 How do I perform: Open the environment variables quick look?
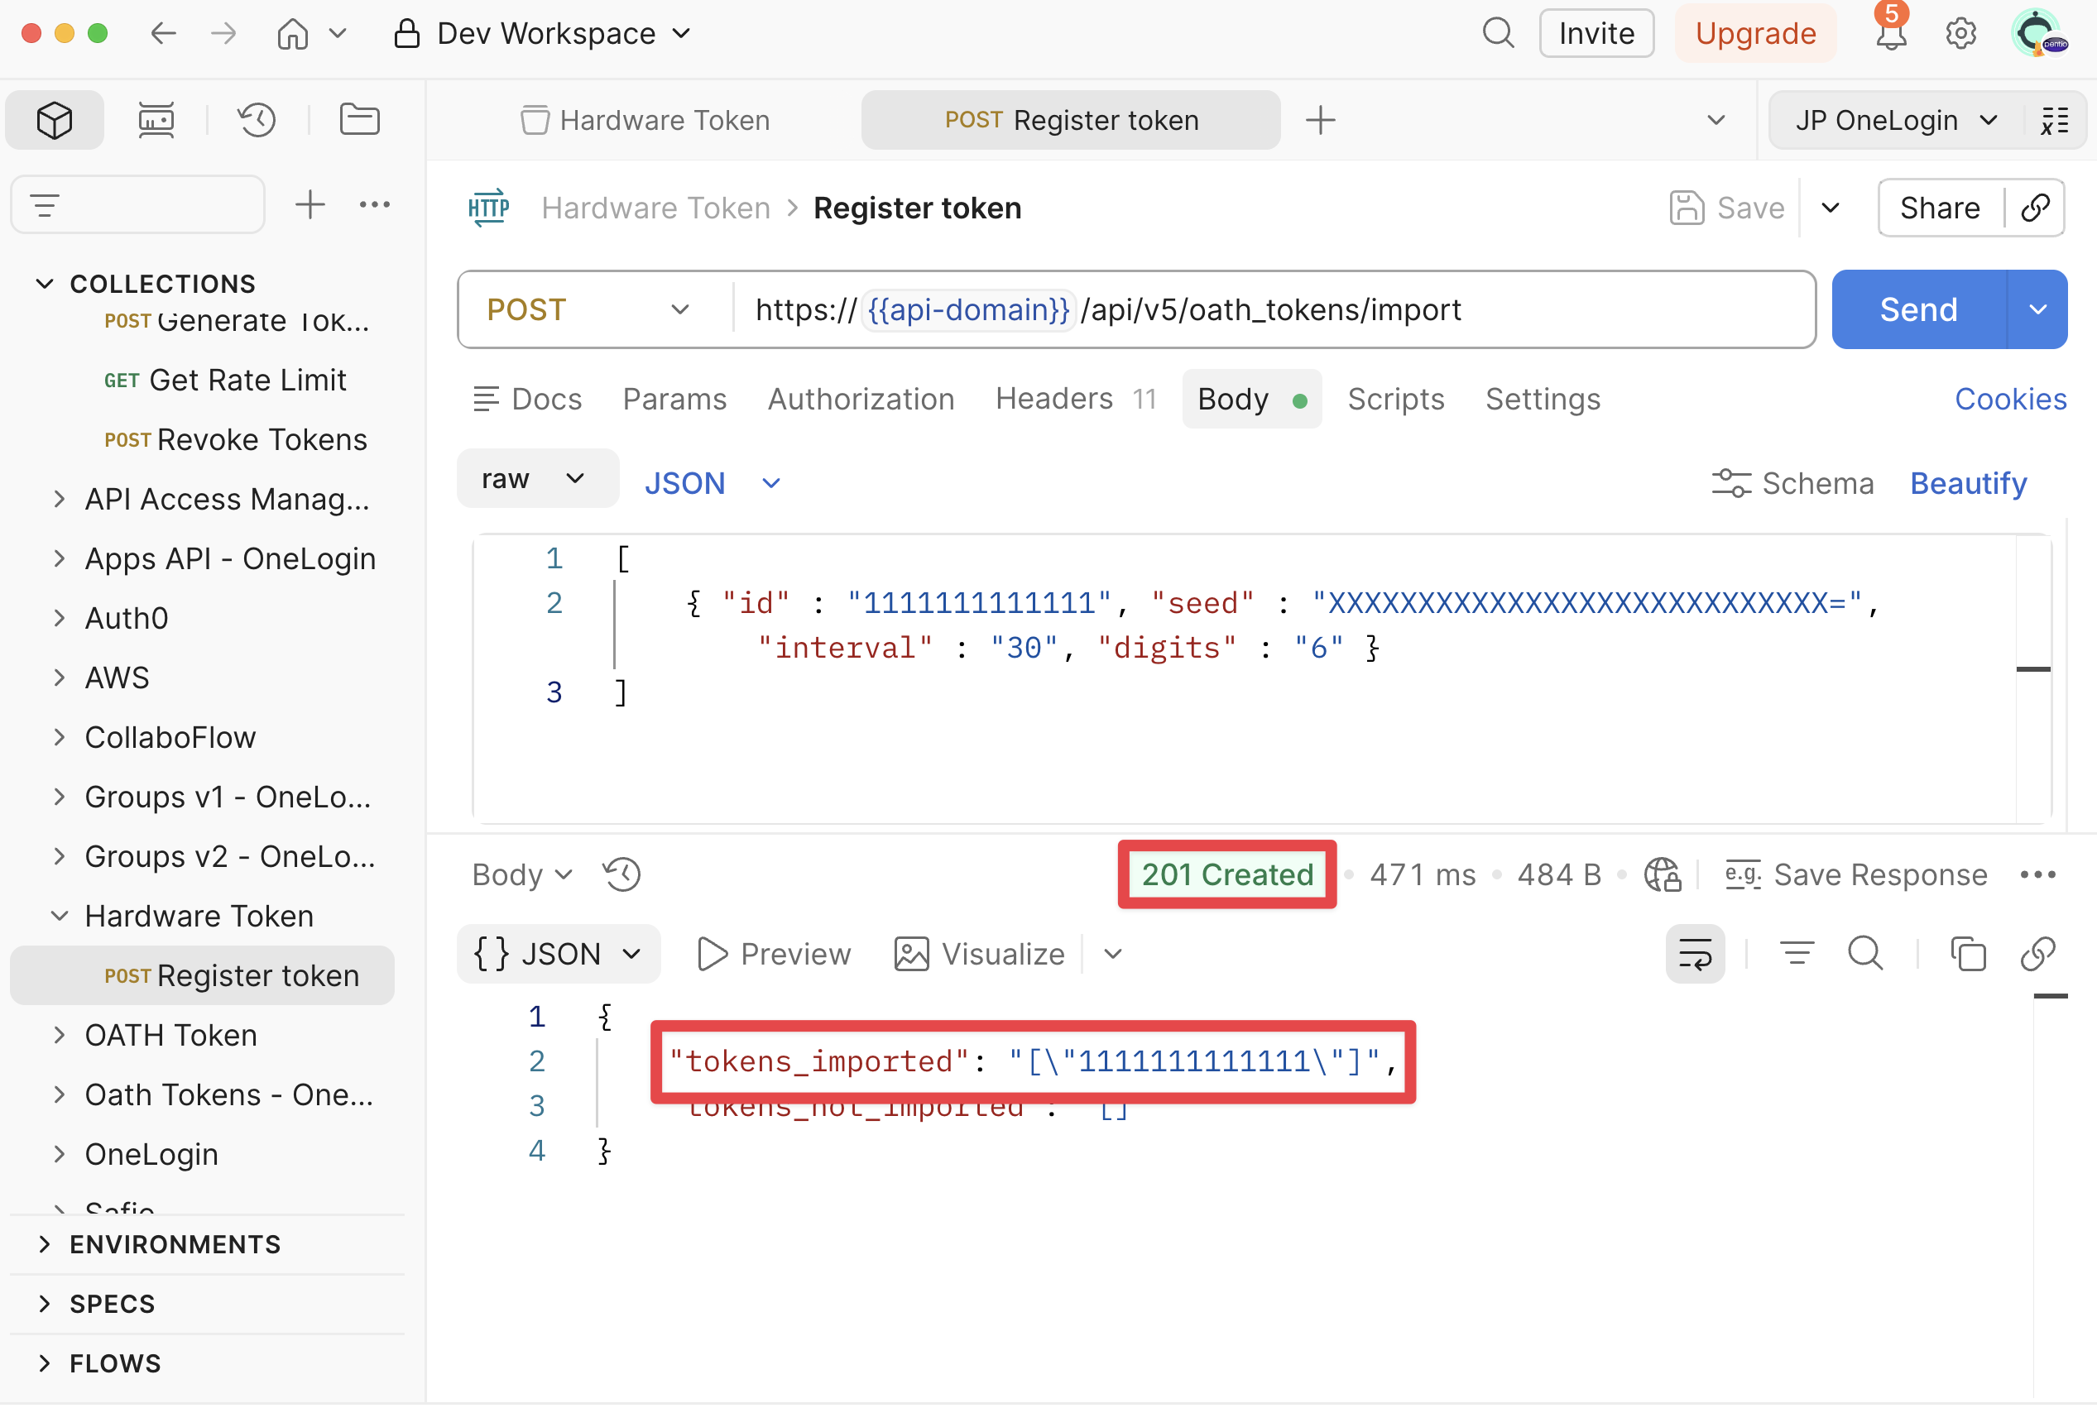coord(2055,119)
